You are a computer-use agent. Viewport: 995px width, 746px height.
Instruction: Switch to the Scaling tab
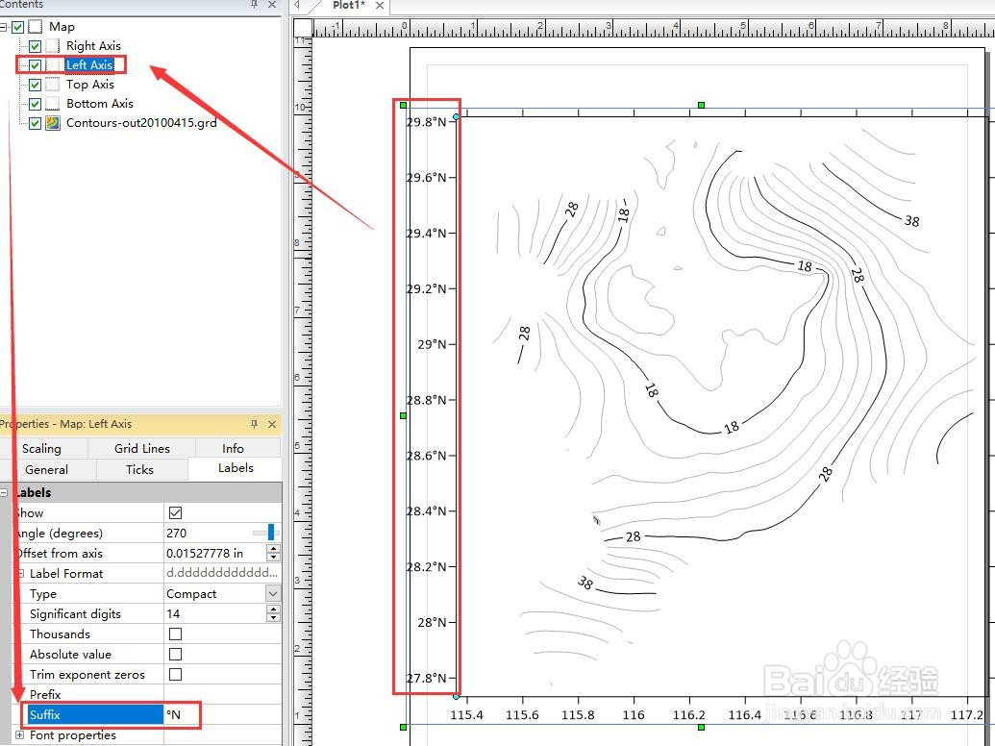42,449
